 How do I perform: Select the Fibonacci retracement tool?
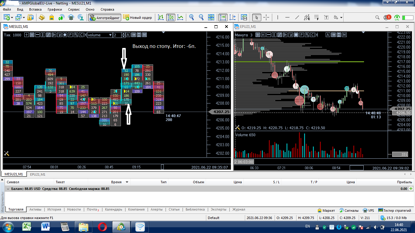(317, 17)
